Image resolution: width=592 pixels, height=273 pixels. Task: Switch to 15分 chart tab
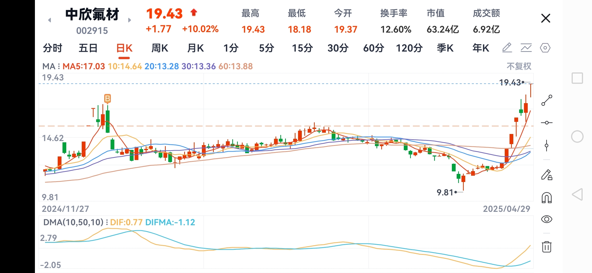point(302,48)
